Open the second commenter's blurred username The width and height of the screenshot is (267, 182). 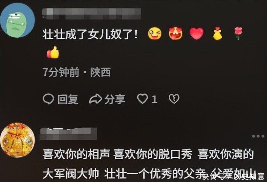point(68,134)
